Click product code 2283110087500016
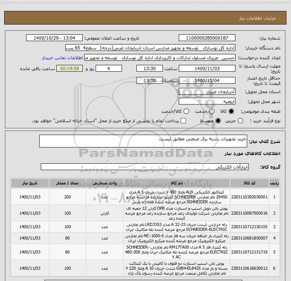Image resolution: width=291 pixels, height=281 pixels. (x=249, y=213)
